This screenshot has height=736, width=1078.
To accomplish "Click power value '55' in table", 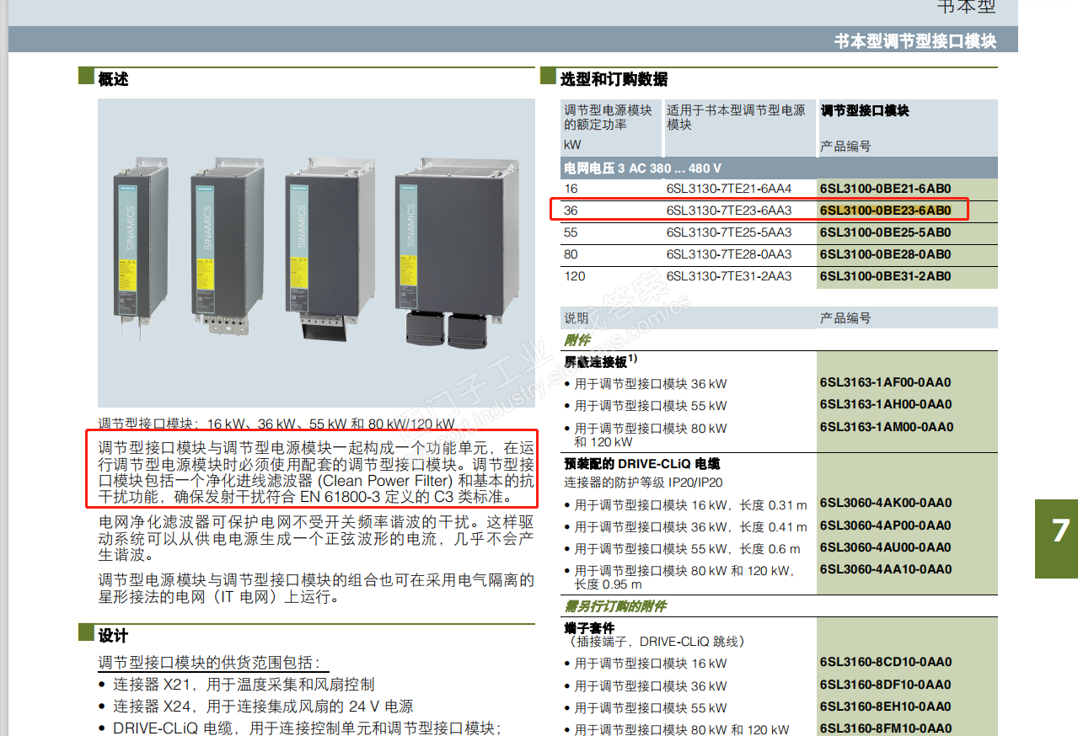I will [571, 232].
